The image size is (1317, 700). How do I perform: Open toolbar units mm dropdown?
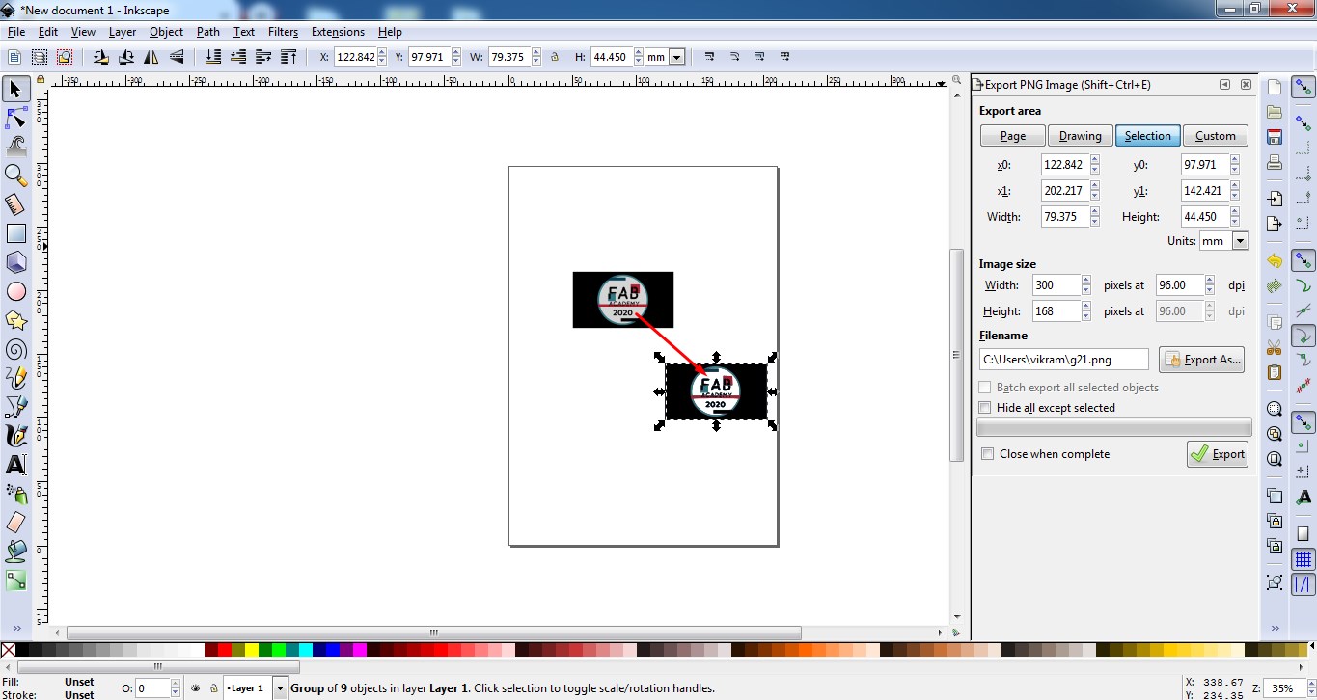coord(676,57)
